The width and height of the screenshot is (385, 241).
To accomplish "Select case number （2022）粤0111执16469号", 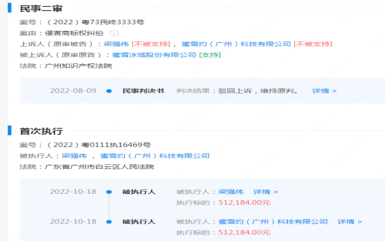I will click(98, 145).
